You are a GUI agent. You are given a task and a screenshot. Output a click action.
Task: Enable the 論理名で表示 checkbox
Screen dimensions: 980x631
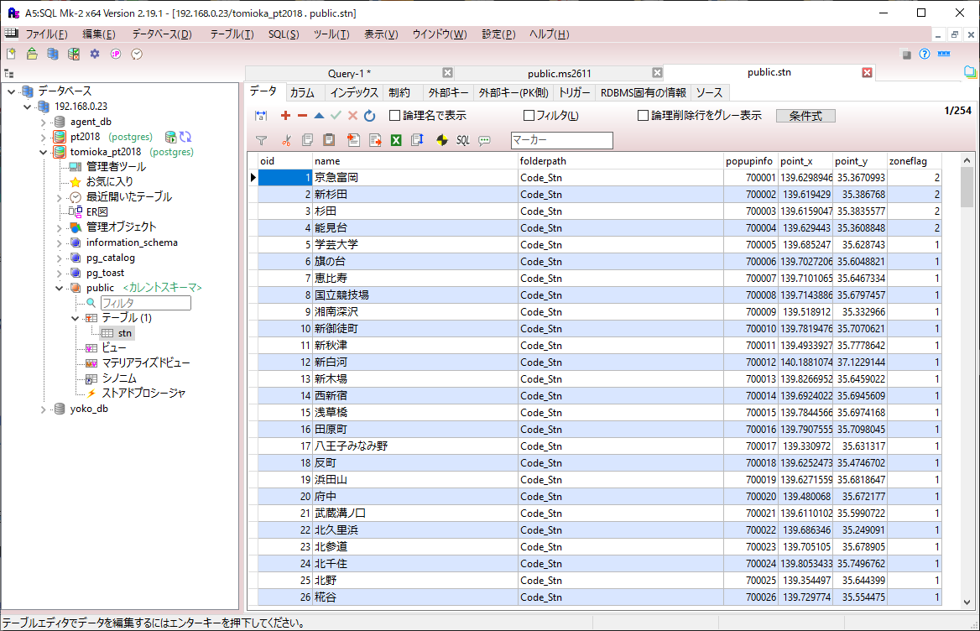pos(395,116)
